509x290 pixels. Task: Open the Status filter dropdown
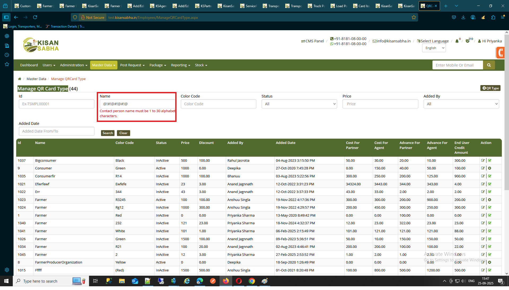[x=299, y=104]
